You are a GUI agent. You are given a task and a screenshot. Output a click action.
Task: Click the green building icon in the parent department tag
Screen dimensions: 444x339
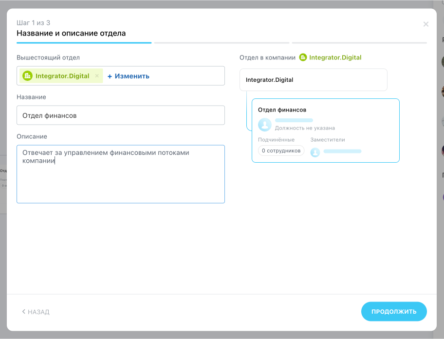[27, 76]
